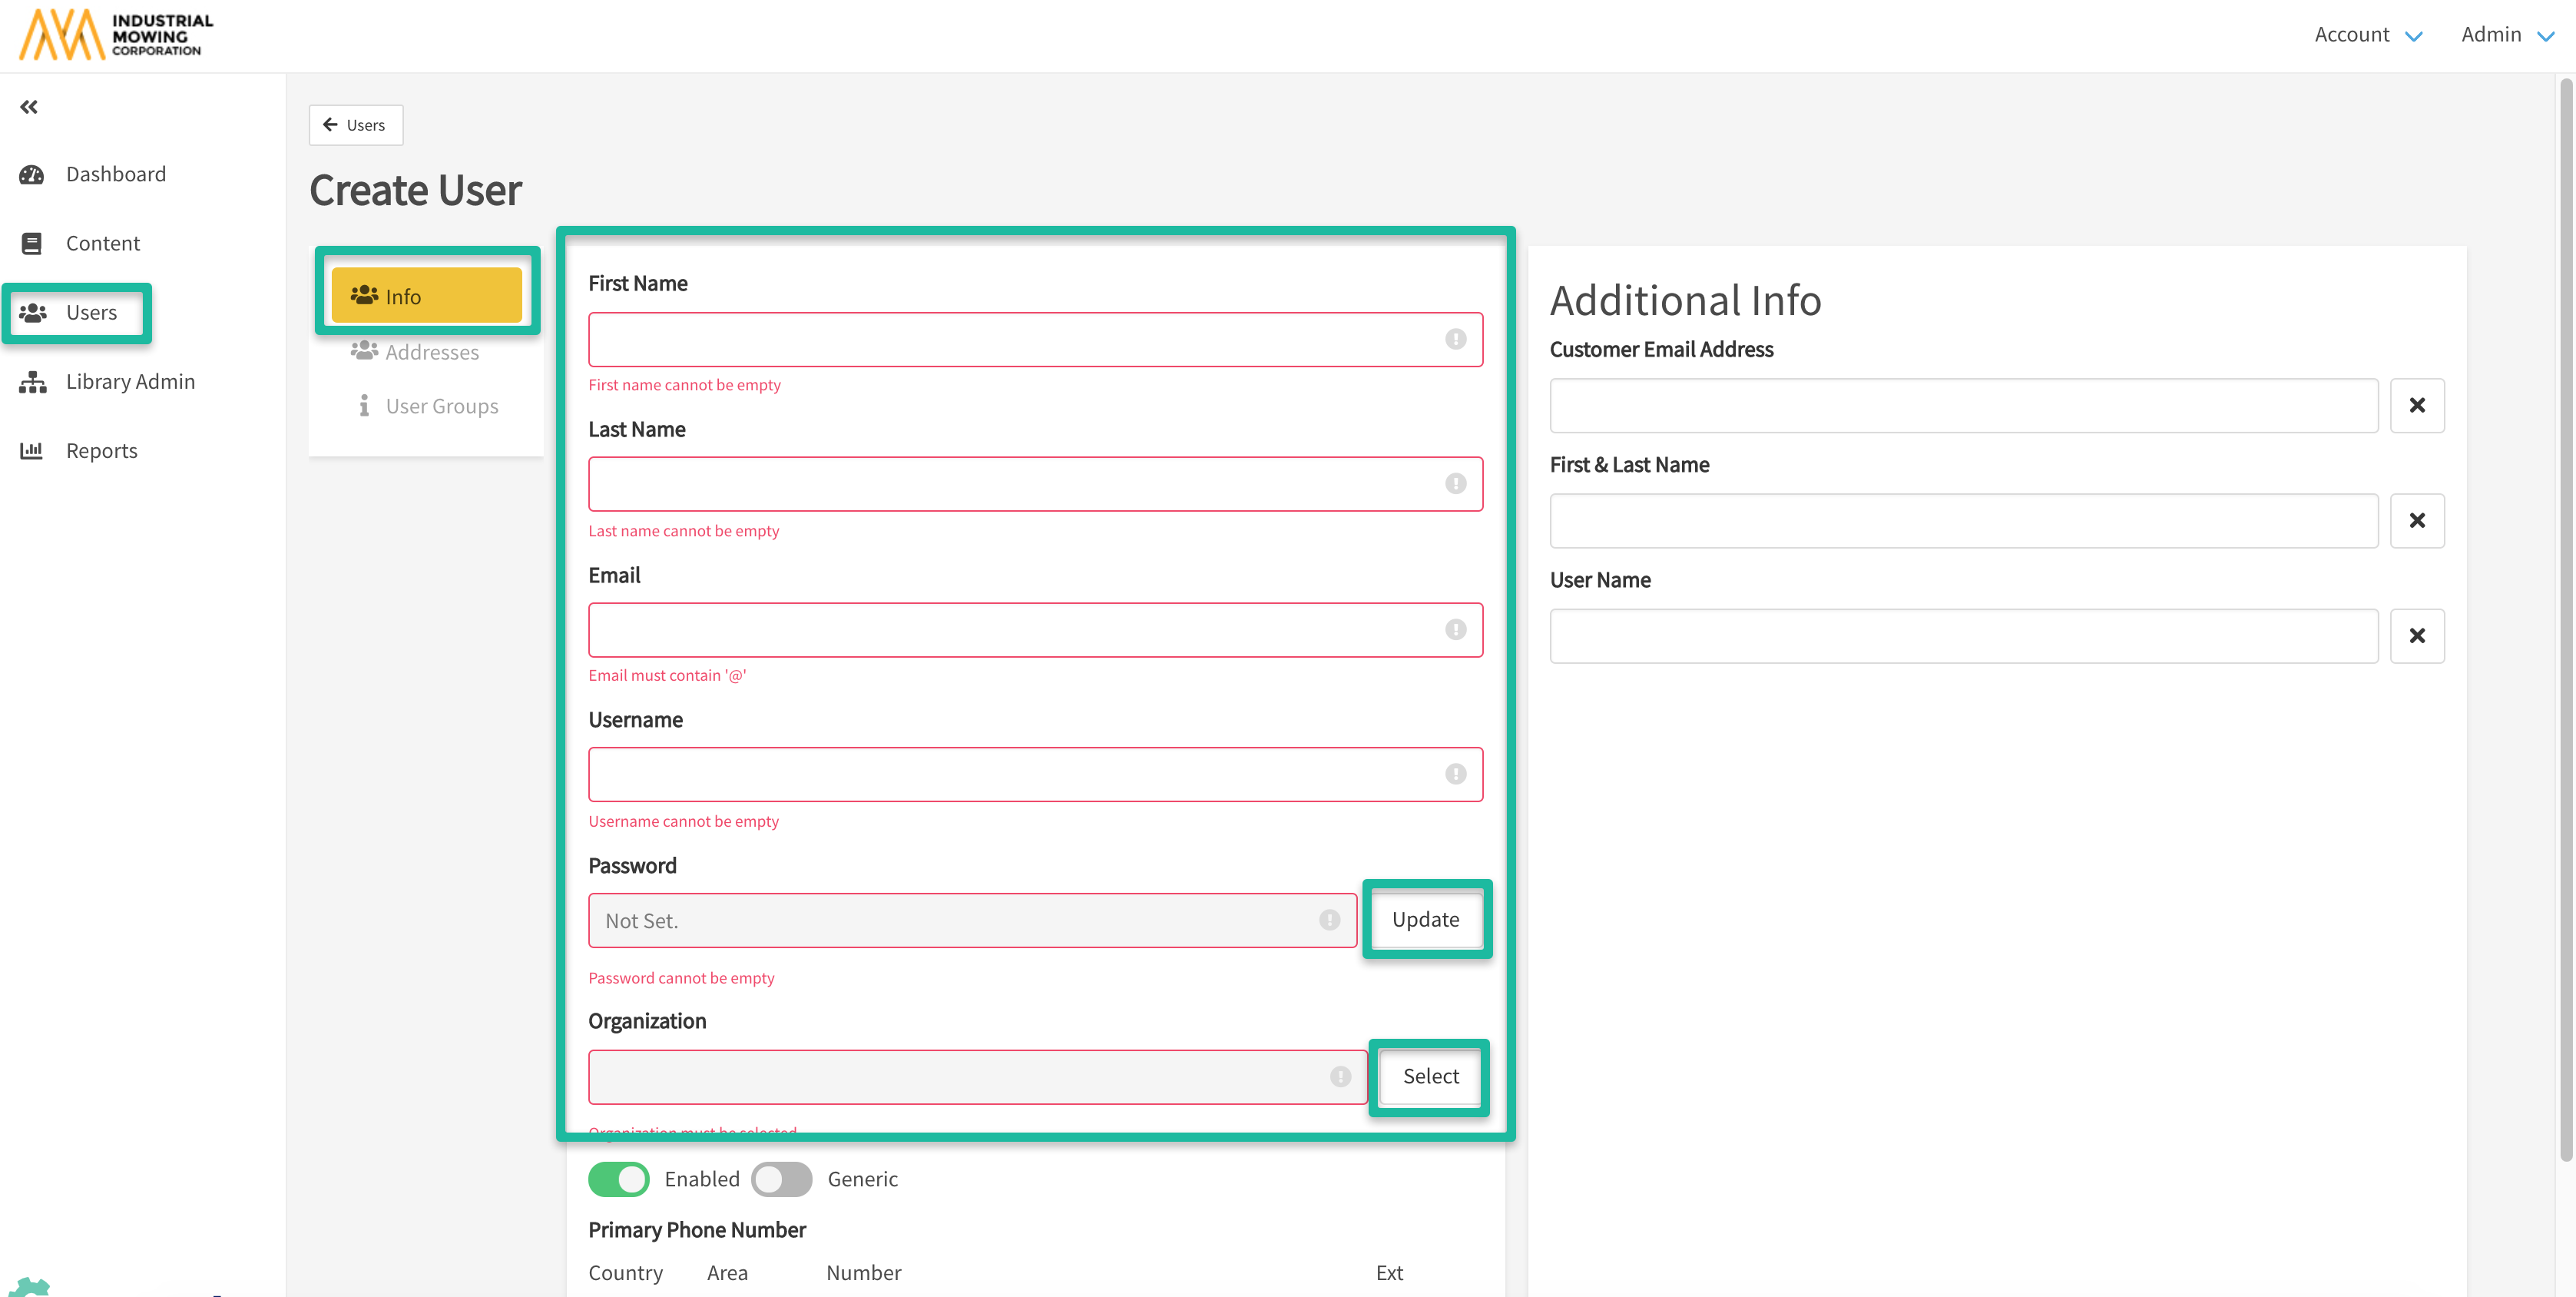Clear First & Last Name with X icon

(2416, 520)
